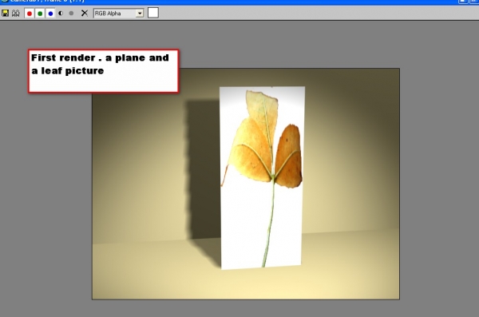Maximize the render frame window
479x317 pixels.
(463, 2)
